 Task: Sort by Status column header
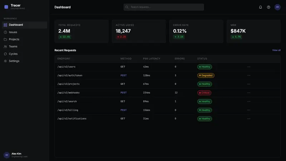[202, 59]
